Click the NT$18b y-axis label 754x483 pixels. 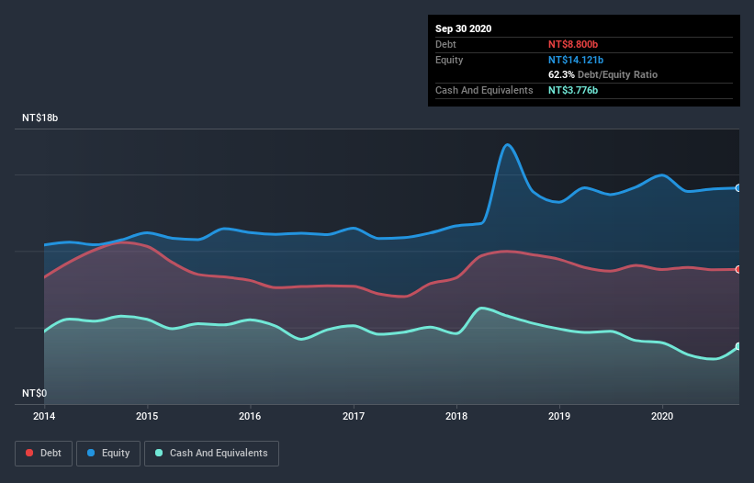[x=39, y=118]
